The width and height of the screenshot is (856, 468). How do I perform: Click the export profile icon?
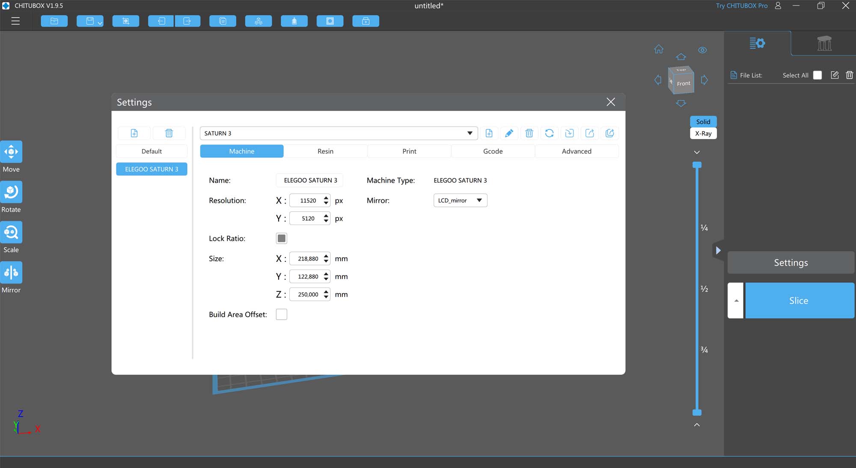pyautogui.click(x=590, y=133)
